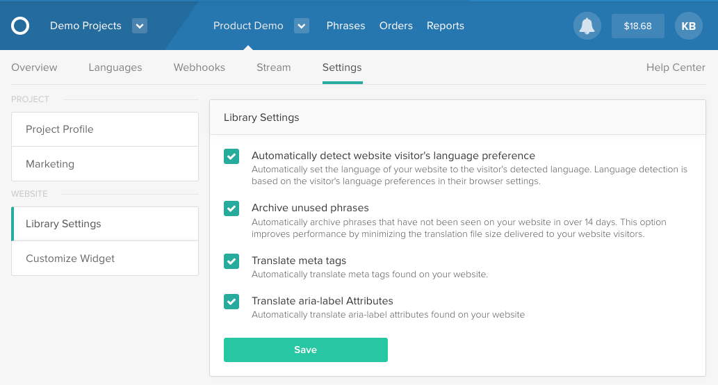Image resolution: width=718 pixels, height=385 pixels.
Task: Click 'Archive unused phrases' label
Action: coord(310,208)
